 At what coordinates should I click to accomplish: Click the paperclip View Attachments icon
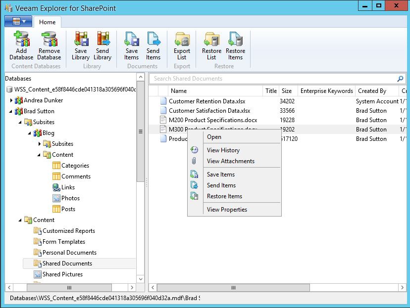click(194, 161)
